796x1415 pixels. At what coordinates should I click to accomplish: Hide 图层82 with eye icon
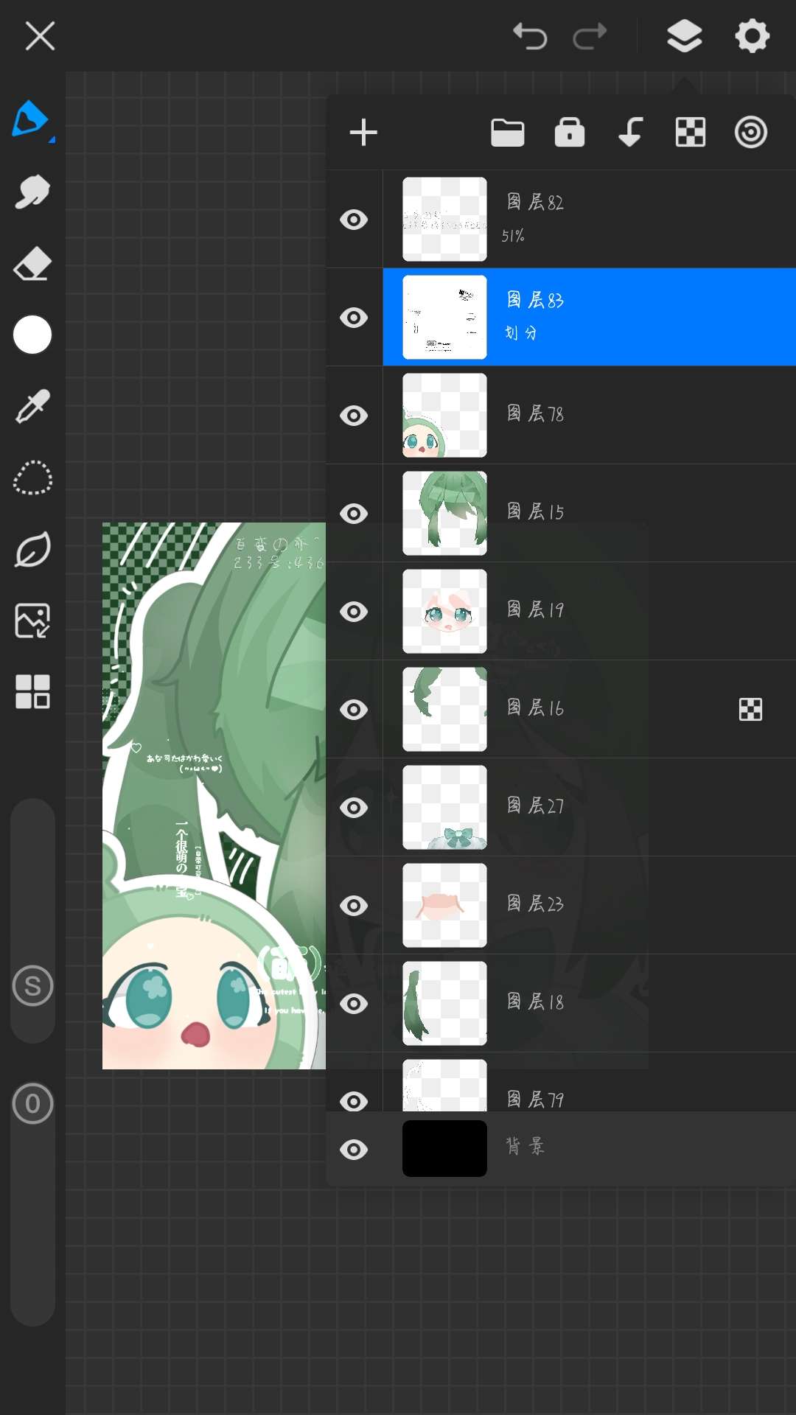coord(354,220)
